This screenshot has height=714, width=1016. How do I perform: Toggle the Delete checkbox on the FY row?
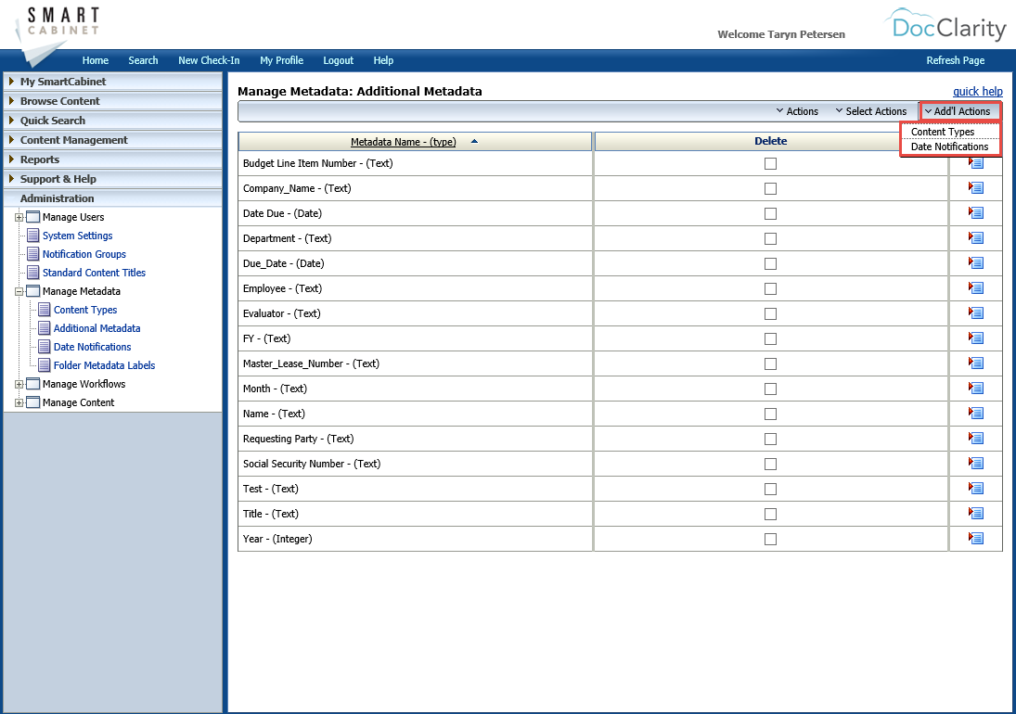[770, 338]
